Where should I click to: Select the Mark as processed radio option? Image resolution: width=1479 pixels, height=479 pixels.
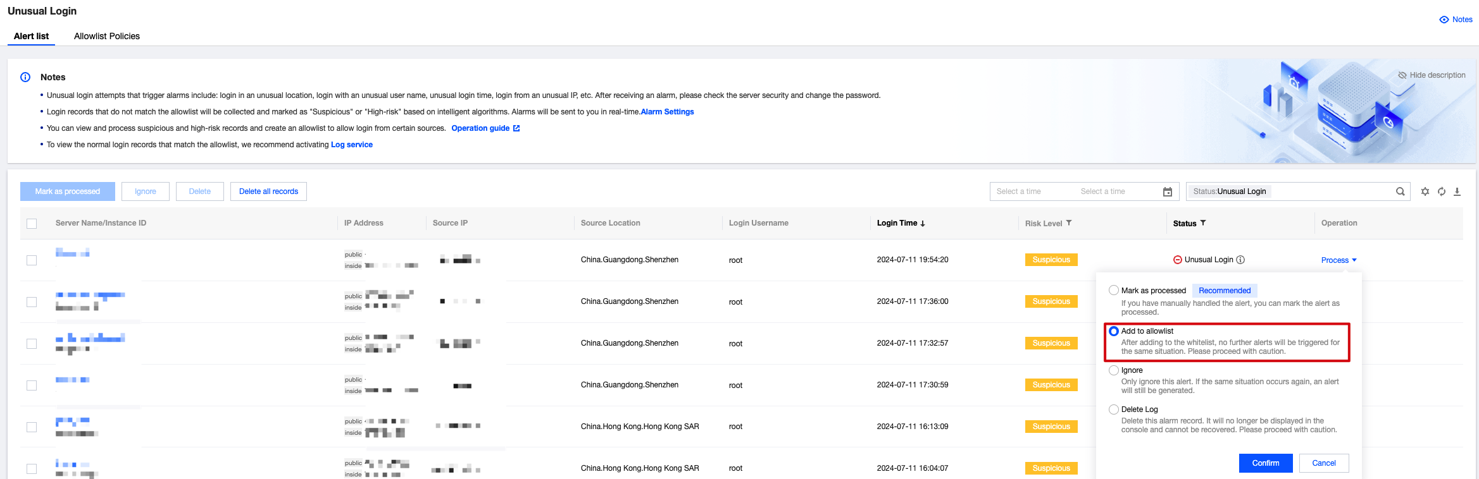pos(1114,290)
